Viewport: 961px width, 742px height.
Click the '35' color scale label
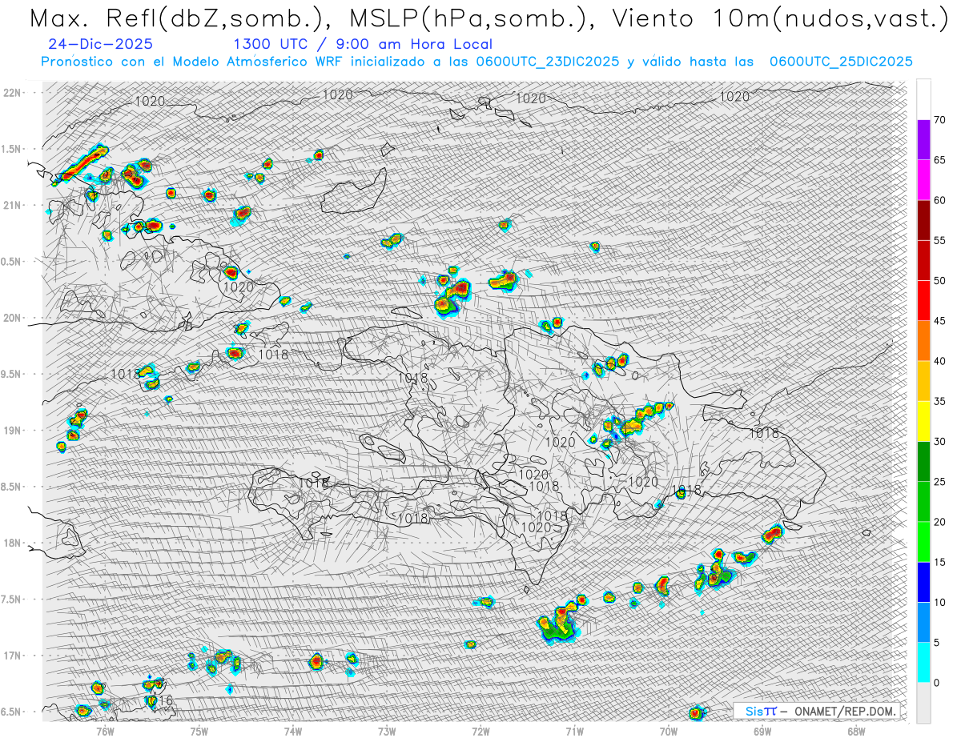(939, 401)
